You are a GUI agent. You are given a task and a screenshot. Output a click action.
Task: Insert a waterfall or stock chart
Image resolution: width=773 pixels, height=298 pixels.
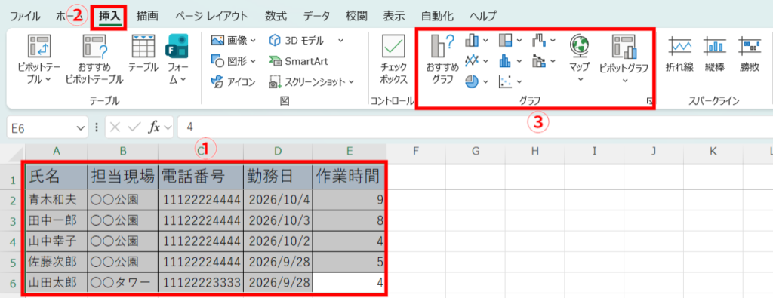pos(539,41)
